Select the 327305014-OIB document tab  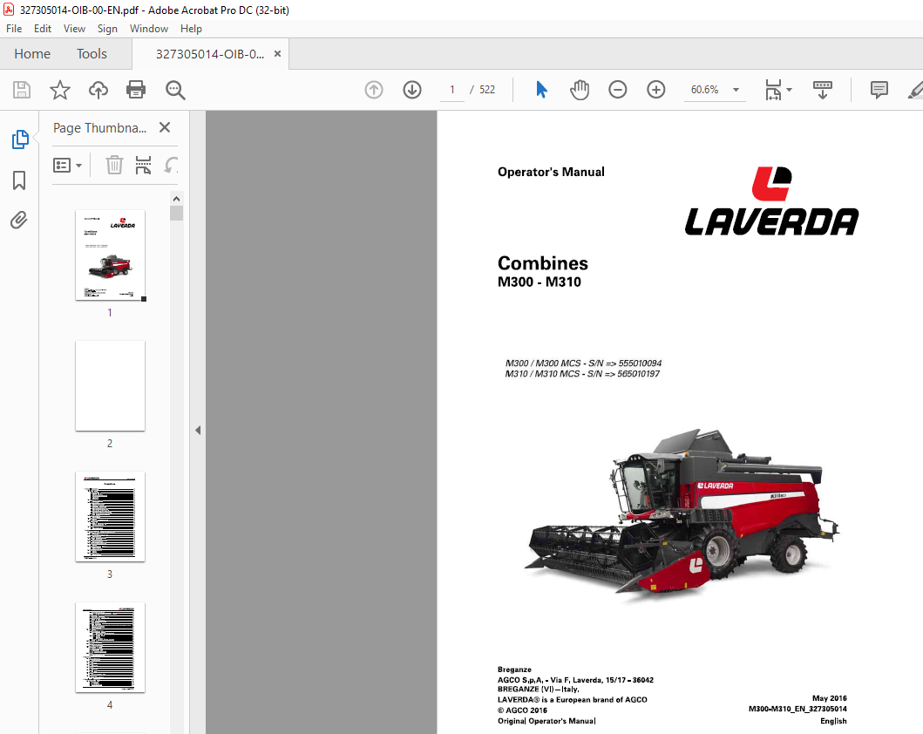point(209,54)
